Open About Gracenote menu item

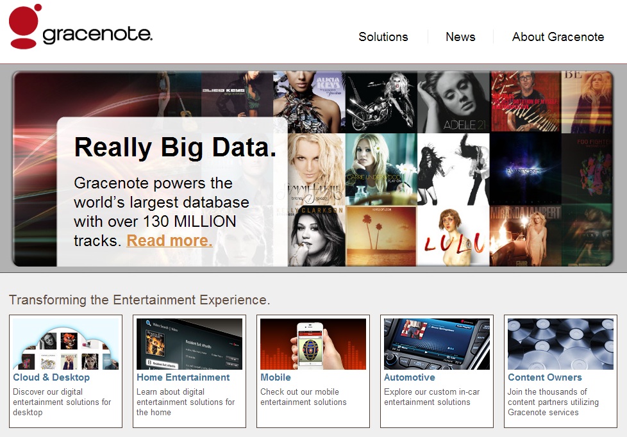[558, 37]
